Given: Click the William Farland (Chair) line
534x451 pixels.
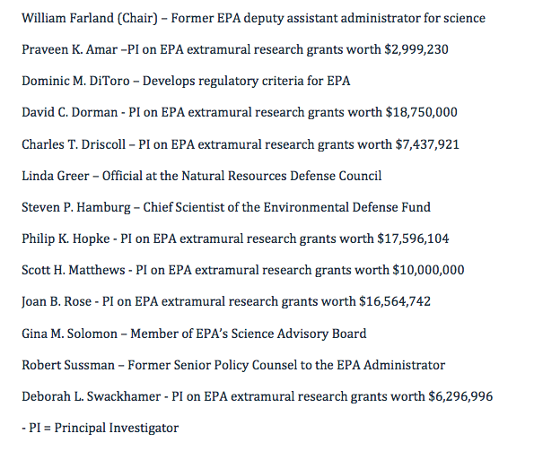Looking at the screenshot, I should point(253,18).
